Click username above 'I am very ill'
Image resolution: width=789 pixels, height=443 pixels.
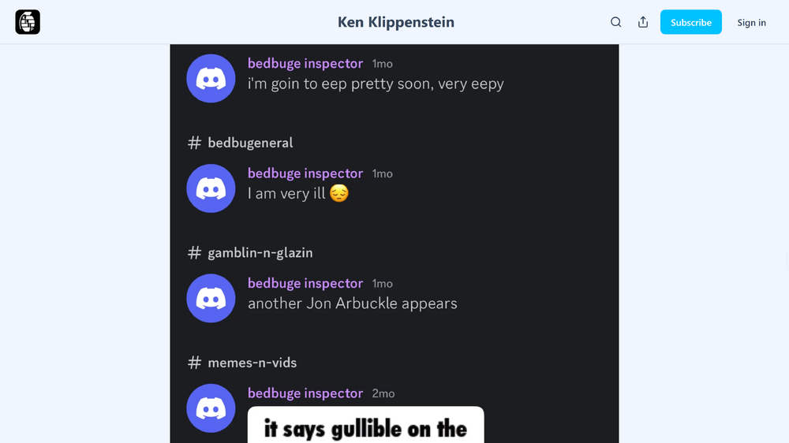point(305,173)
